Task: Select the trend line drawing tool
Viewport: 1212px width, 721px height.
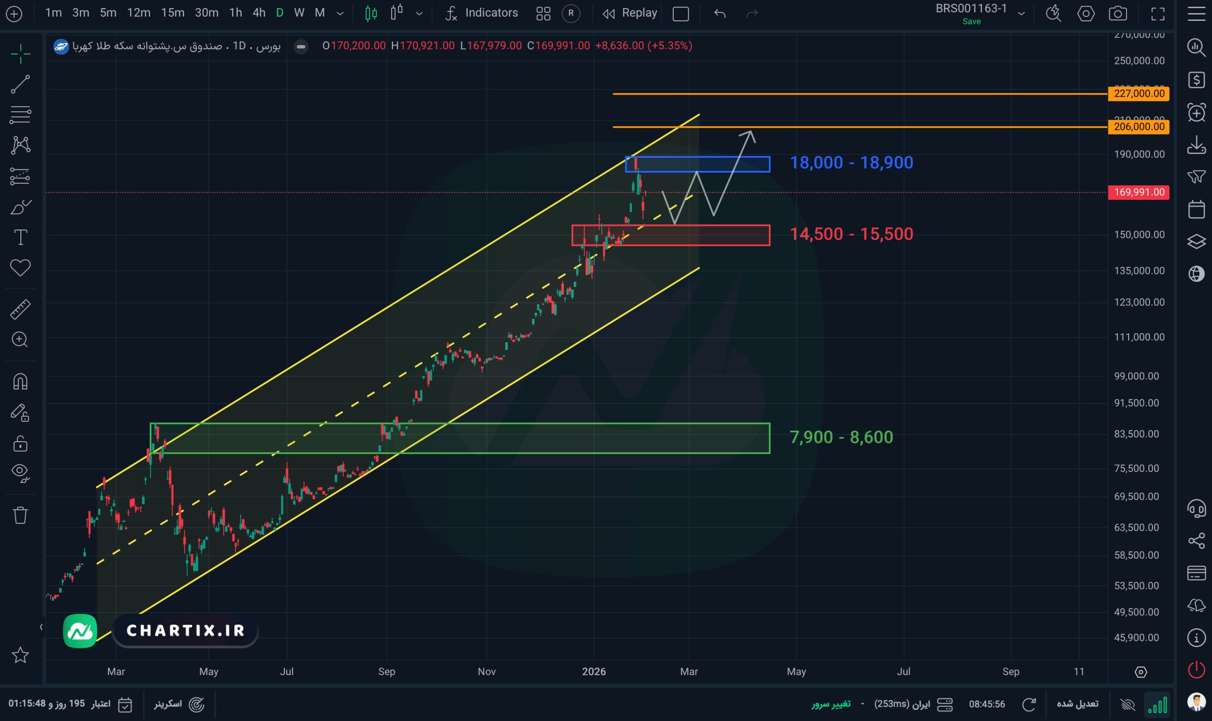Action: point(20,84)
